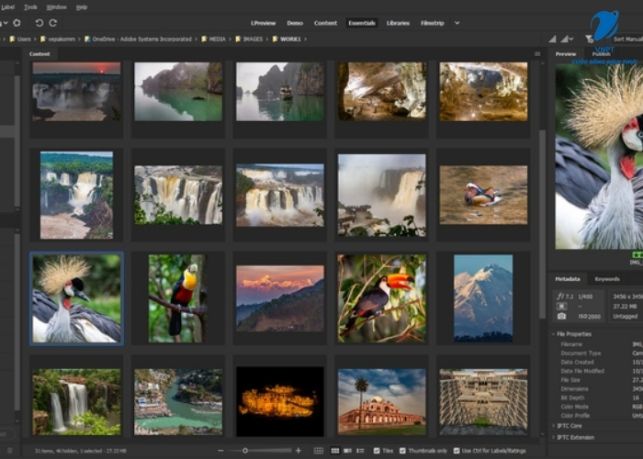
Task: Toggle Use Ctrl for Labels/Ratings checkbox
Action: [x=457, y=451]
